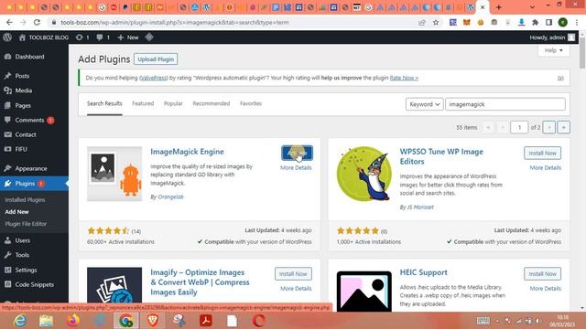View More Details for Imagify
This screenshot has height=329, width=586.
tap(296, 289)
